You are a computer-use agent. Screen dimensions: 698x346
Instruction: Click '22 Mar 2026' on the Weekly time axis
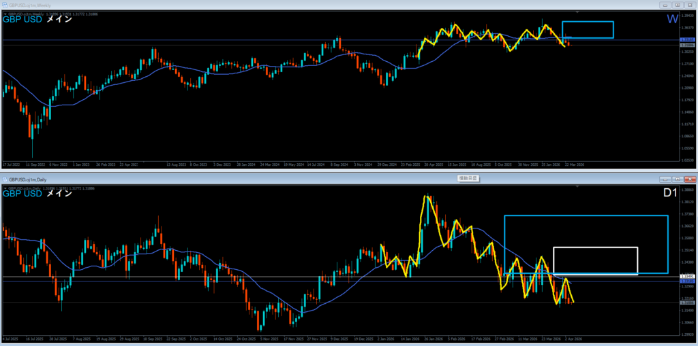pos(575,164)
